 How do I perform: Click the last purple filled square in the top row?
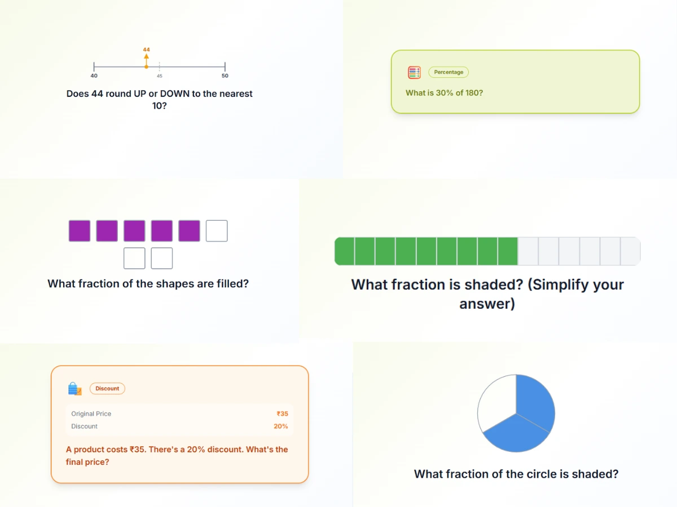(190, 231)
